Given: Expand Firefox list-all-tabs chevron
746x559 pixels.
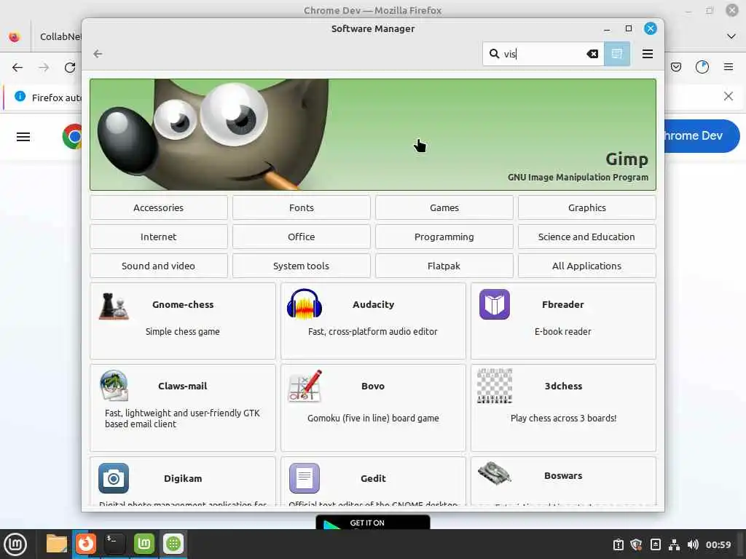Looking at the screenshot, I should [x=731, y=36].
